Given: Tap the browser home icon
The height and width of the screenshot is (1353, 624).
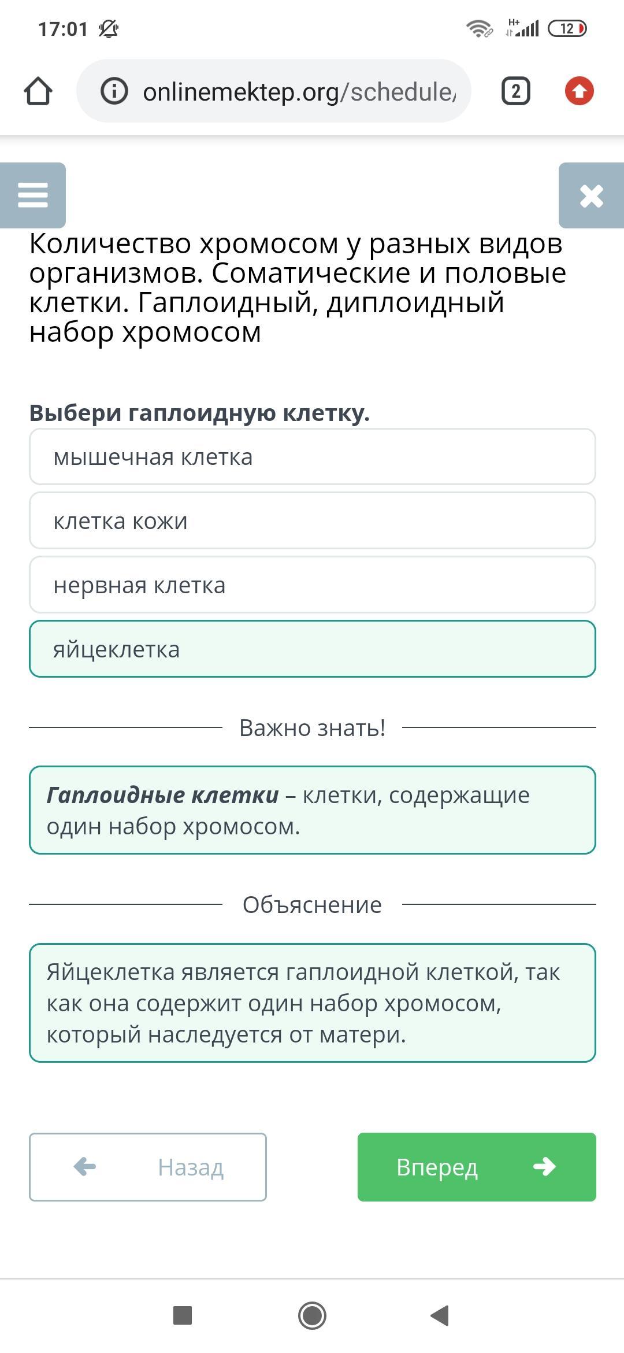Looking at the screenshot, I should pos(38,91).
